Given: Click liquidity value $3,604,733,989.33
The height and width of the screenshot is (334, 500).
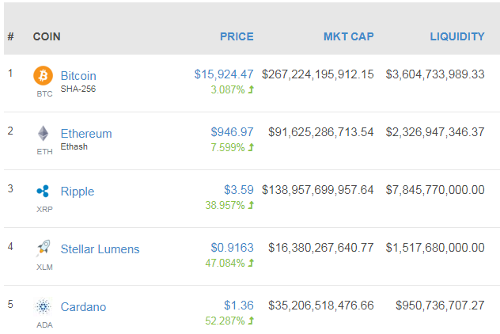Looking at the screenshot, I should pos(435,74).
